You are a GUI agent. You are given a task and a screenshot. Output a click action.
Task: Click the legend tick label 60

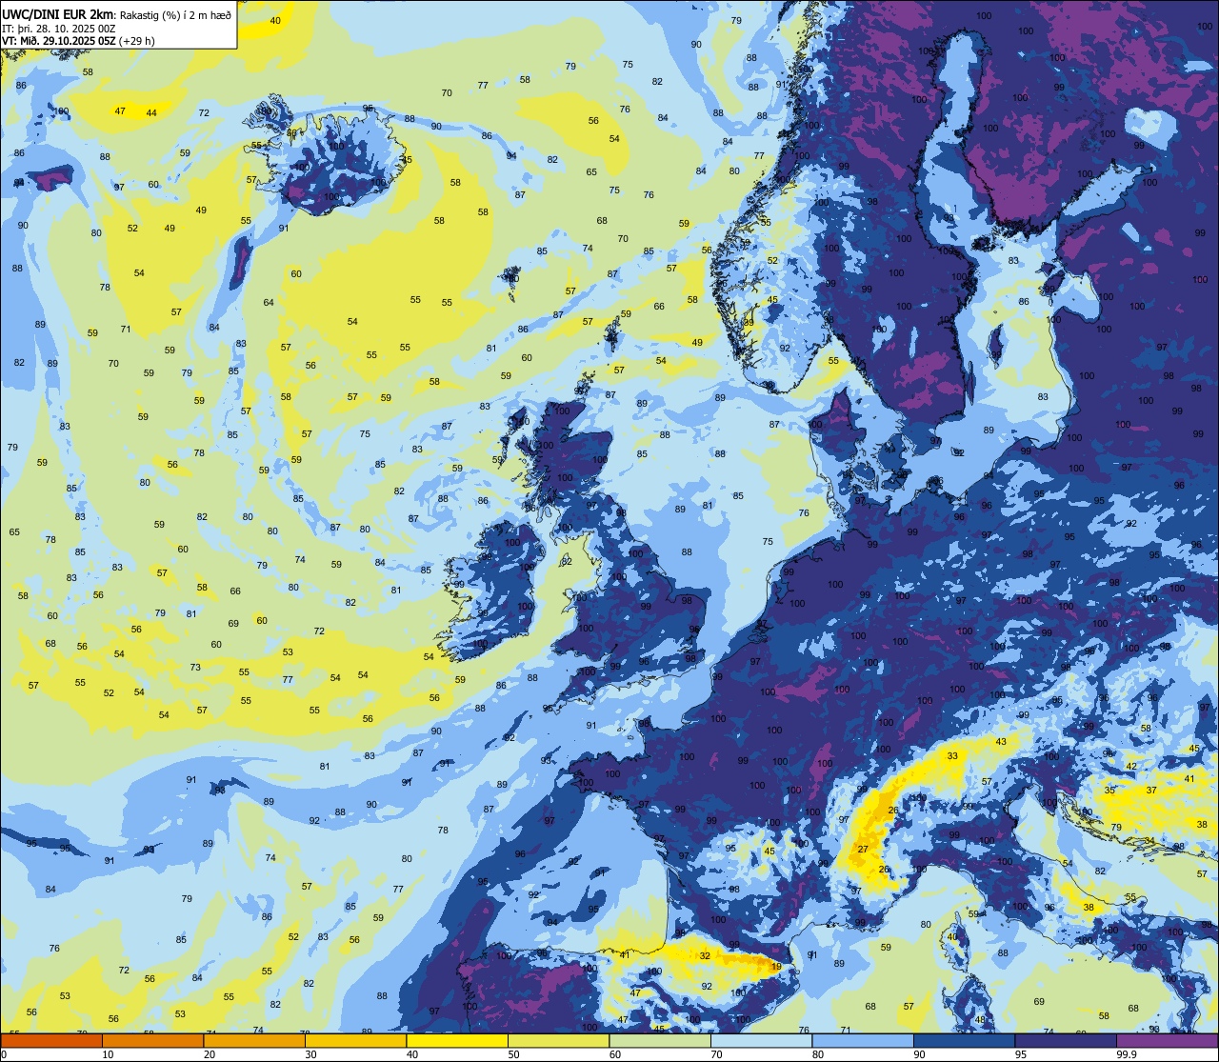pyautogui.click(x=615, y=1054)
